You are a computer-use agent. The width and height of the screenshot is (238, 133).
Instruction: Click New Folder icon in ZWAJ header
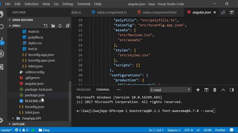pyautogui.click(x=53, y=26)
